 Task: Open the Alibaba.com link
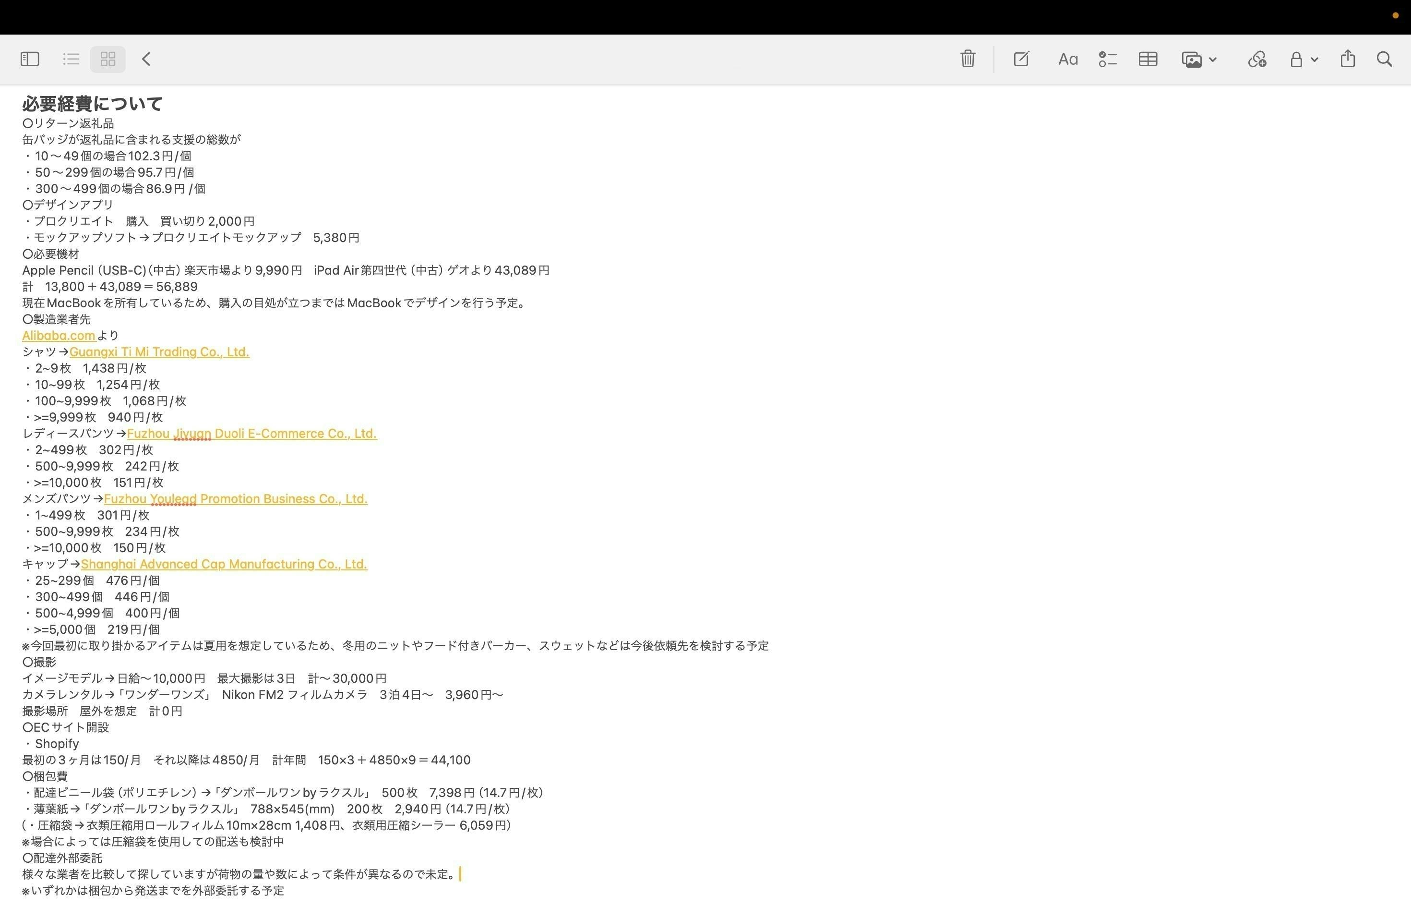click(59, 336)
